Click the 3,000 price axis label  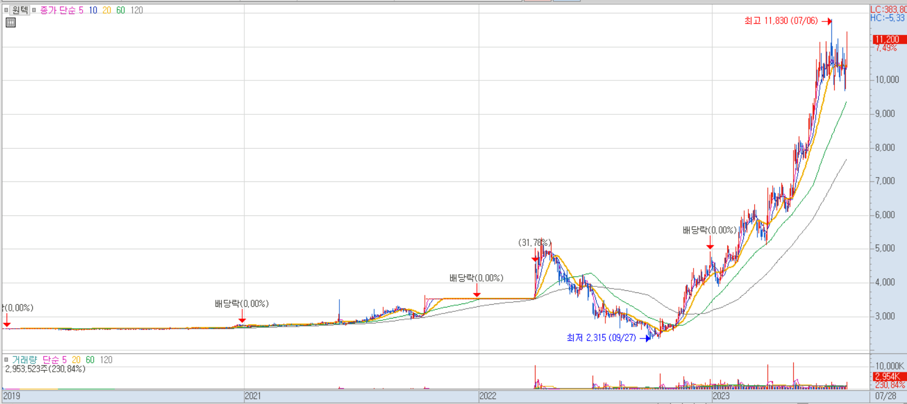coord(885,316)
